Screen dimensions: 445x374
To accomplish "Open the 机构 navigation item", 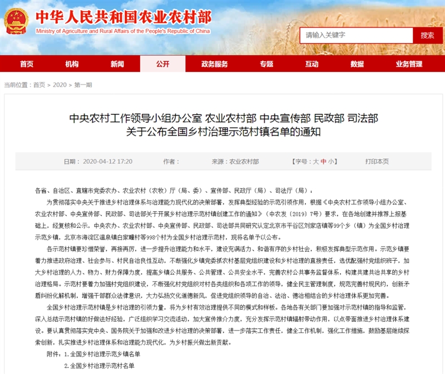I will (x=72, y=64).
